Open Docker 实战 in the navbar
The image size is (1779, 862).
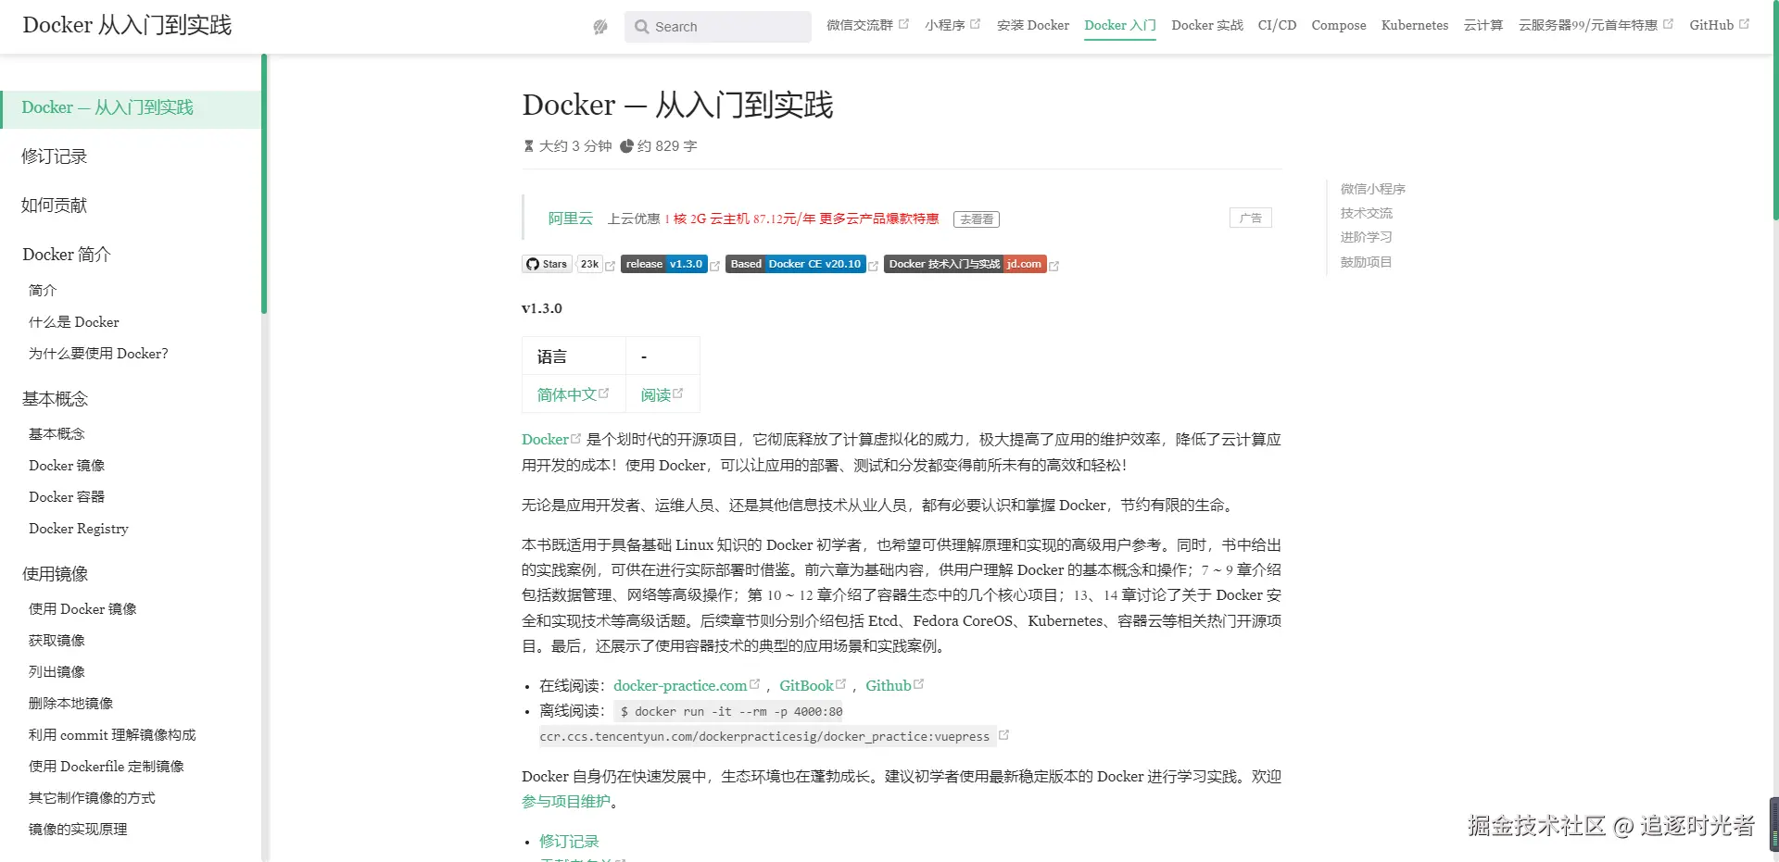[1207, 25]
